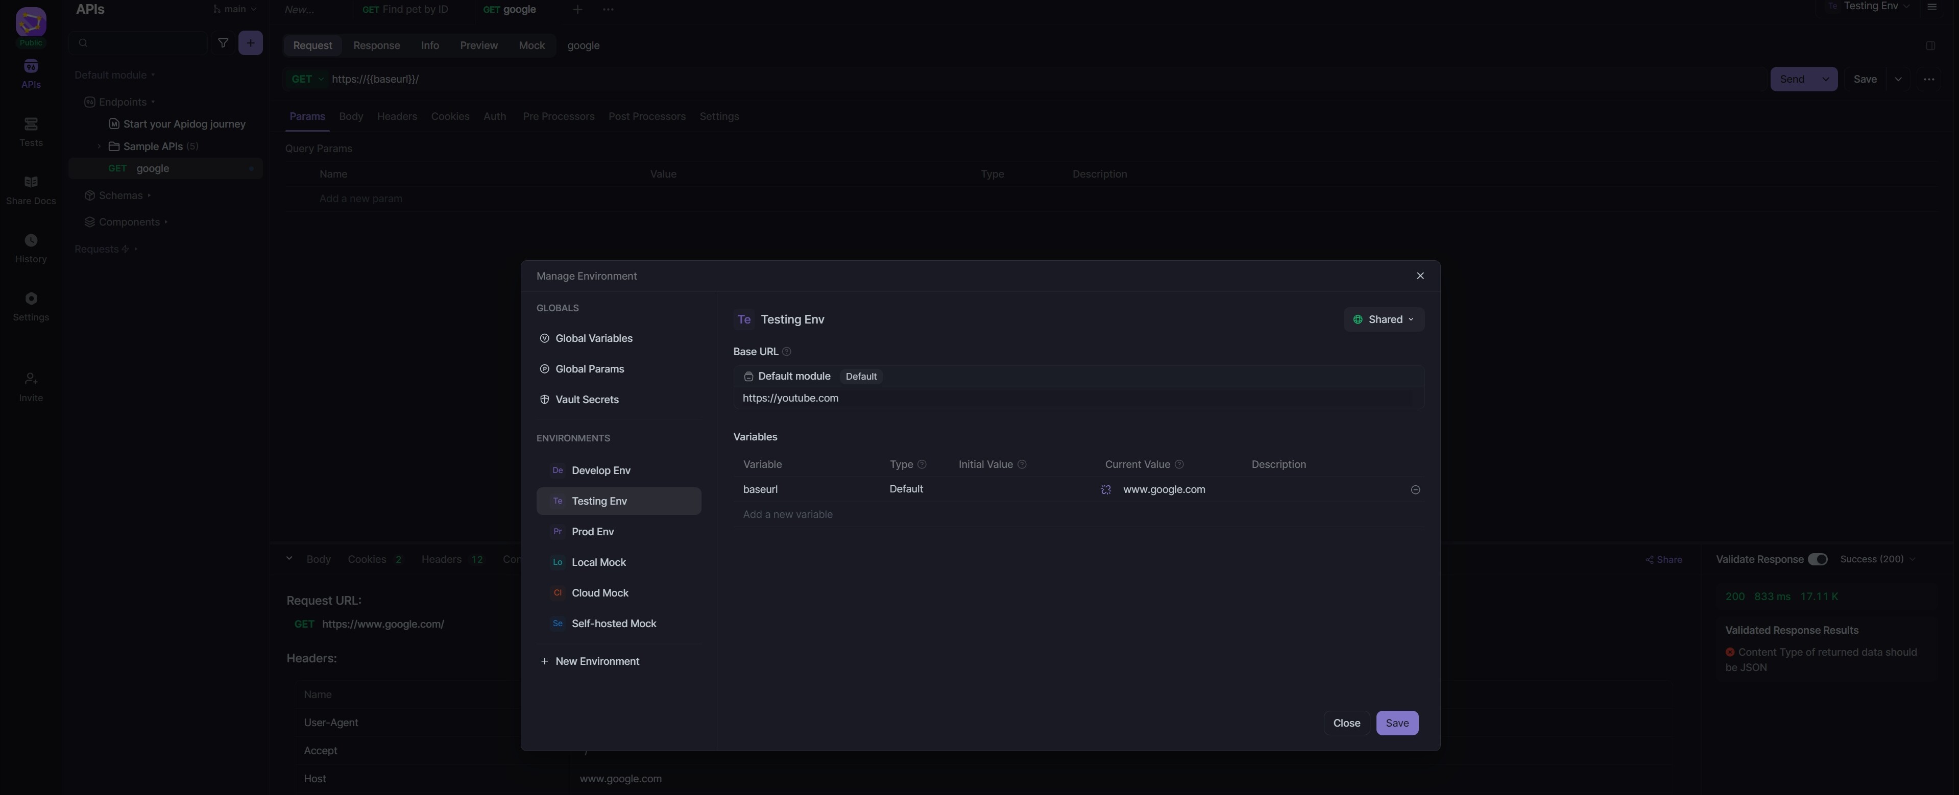
Task: Open the Pre Processors tab
Action: [x=558, y=117]
